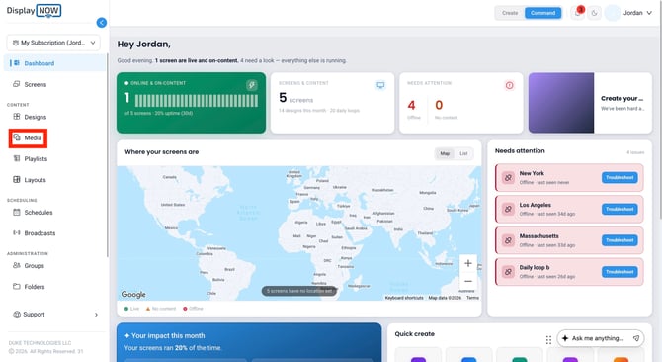Click the green uptime progress bar

tap(197, 101)
